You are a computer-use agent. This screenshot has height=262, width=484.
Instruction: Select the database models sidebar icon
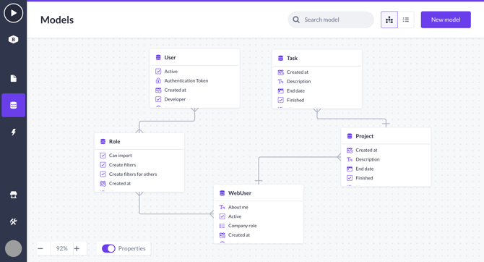pos(13,105)
